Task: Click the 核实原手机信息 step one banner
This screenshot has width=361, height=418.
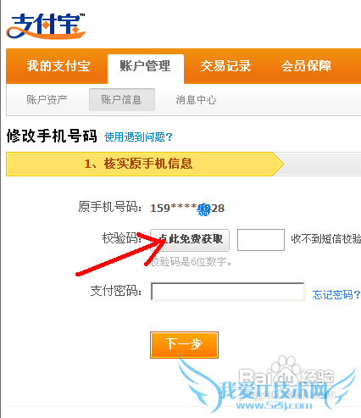Action: (x=144, y=164)
